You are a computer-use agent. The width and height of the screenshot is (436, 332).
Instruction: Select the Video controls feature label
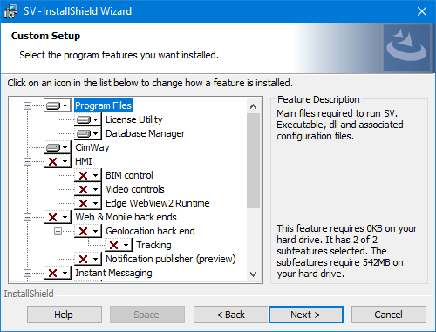pyautogui.click(x=135, y=189)
